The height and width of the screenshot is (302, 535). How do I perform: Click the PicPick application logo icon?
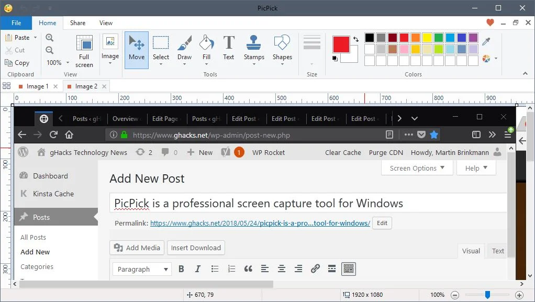point(8,8)
